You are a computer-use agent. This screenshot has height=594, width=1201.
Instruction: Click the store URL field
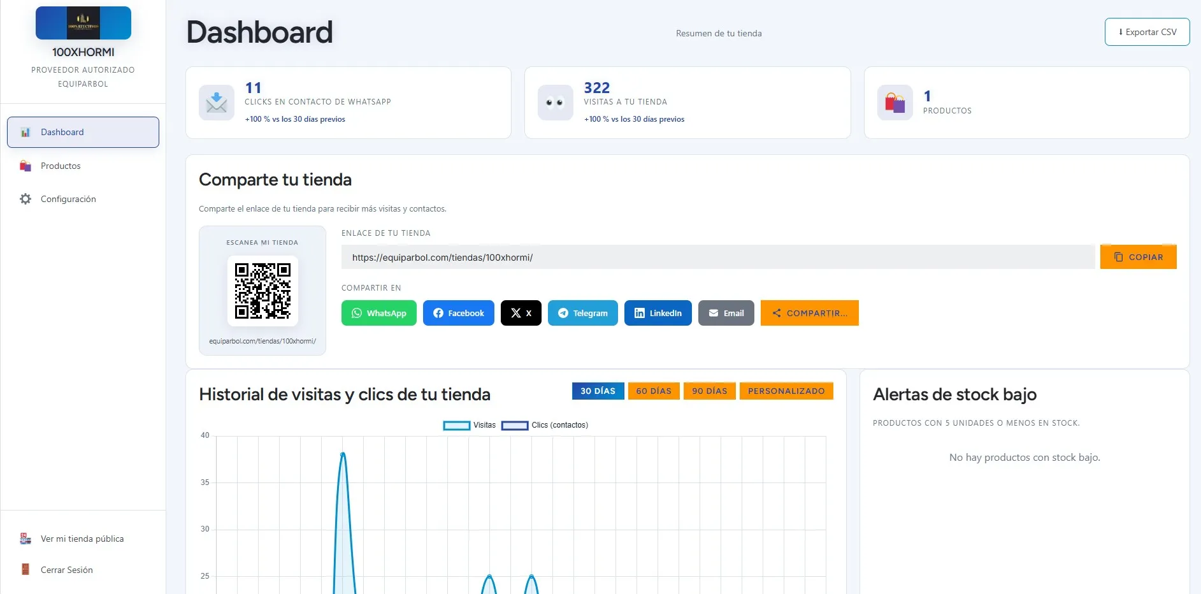[718, 257]
